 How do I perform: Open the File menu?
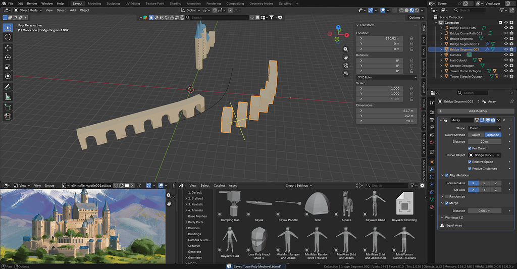point(11,4)
